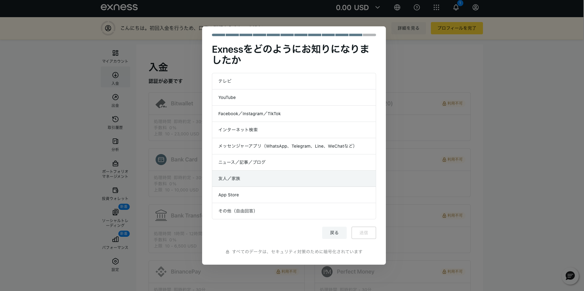Open the help question mark icon
This screenshot has width=584, height=291.
(416, 7)
